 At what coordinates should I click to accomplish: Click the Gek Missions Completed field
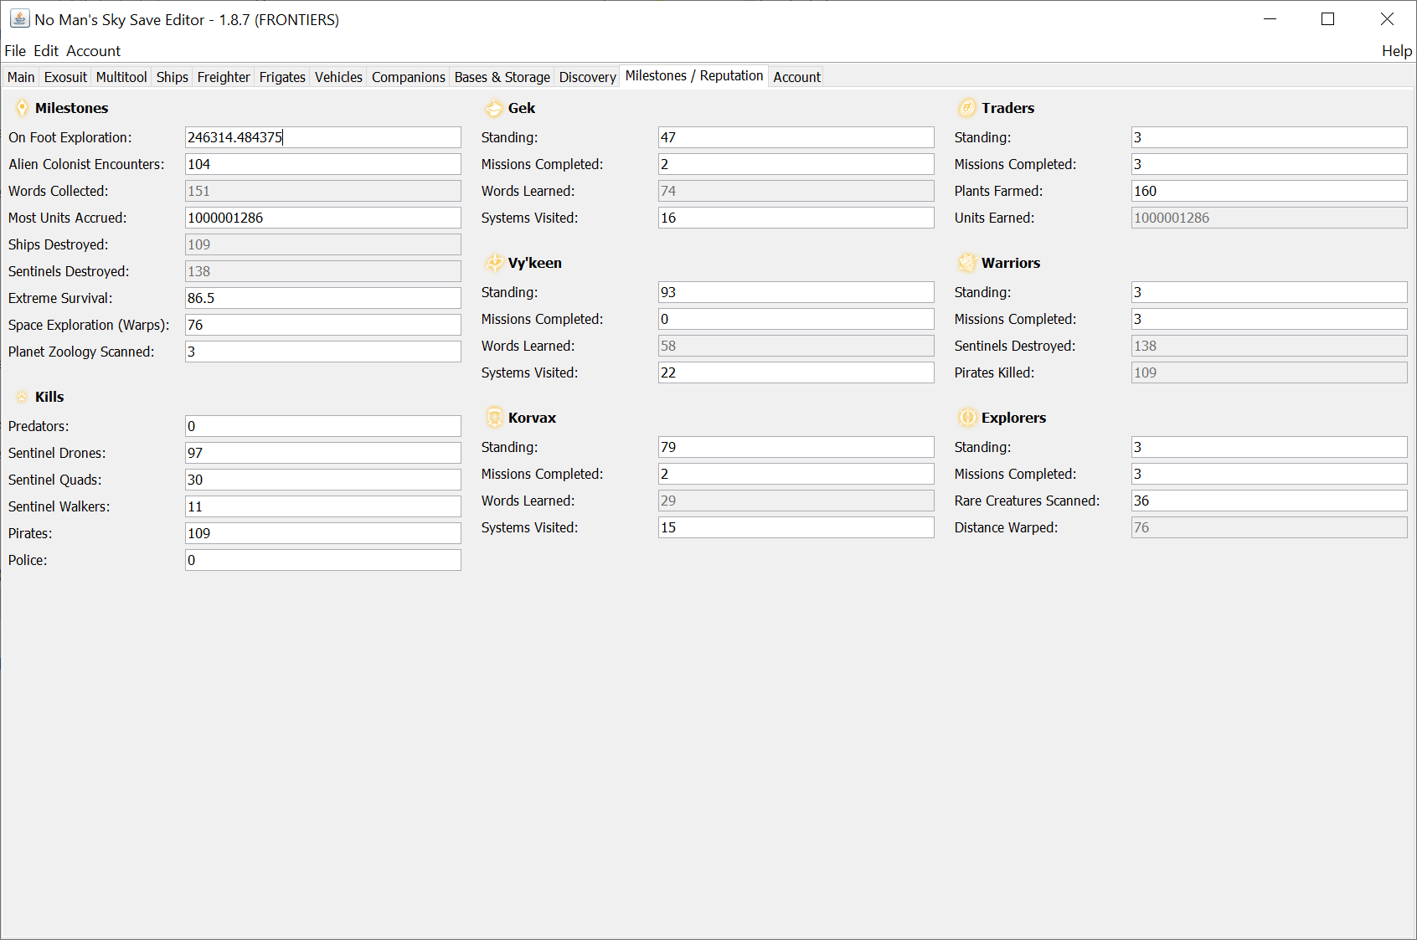click(x=796, y=164)
